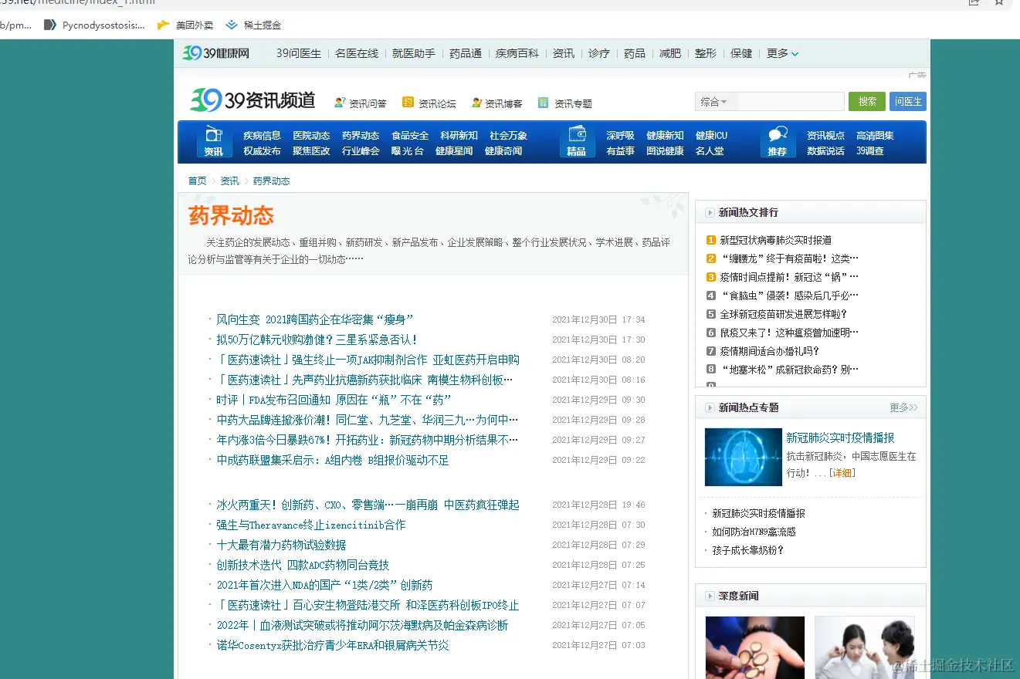Click the 39健康网 logo
Viewport: 1020px width, 679px height.
pyautogui.click(x=216, y=53)
